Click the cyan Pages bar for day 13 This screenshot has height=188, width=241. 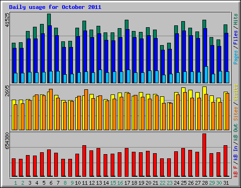(100, 76)
